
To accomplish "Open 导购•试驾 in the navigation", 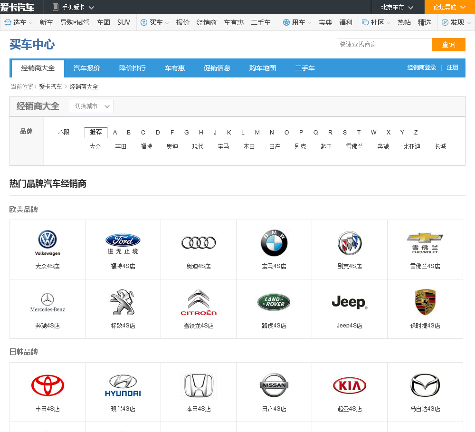I will pyautogui.click(x=75, y=22).
